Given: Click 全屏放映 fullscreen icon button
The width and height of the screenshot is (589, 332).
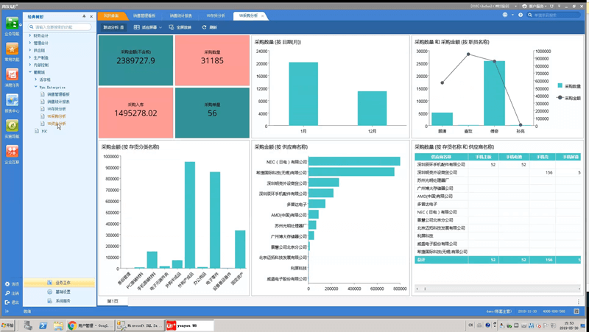Looking at the screenshot, I should 180,27.
